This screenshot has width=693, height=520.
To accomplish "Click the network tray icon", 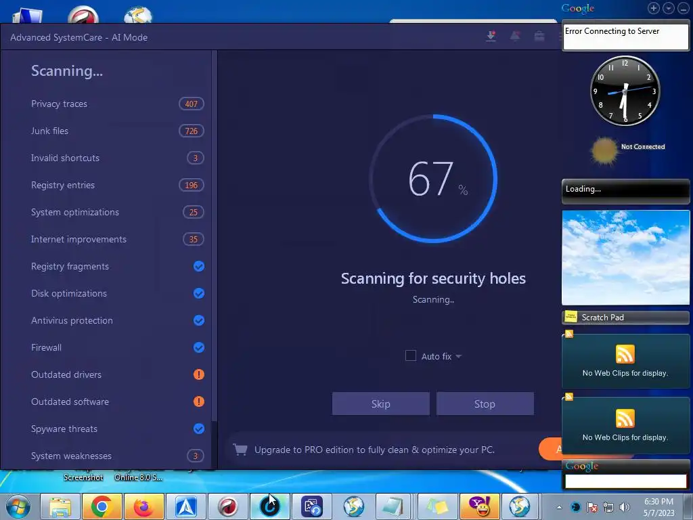I will tap(608, 507).
